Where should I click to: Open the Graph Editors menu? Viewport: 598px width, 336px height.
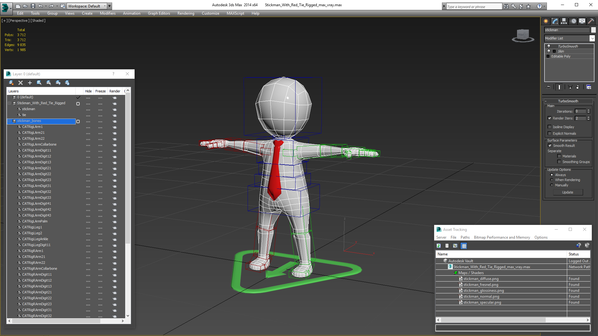tap(159, 13)
